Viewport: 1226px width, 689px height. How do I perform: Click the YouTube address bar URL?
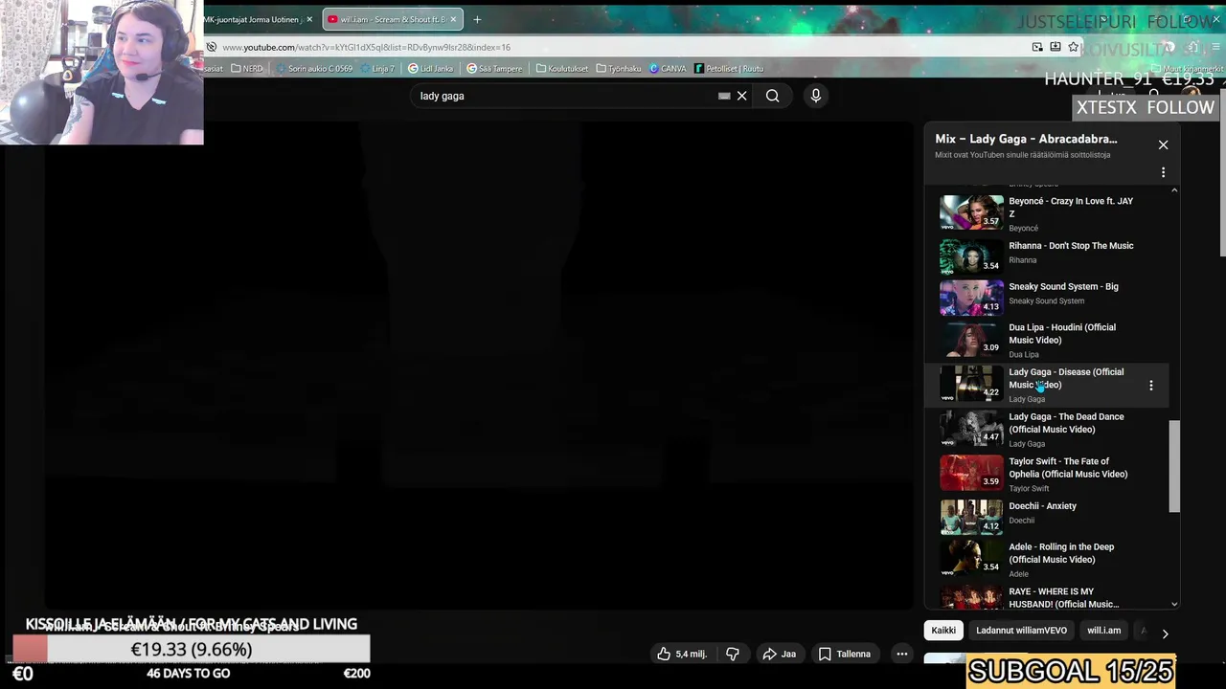click(x=366, y=47)
